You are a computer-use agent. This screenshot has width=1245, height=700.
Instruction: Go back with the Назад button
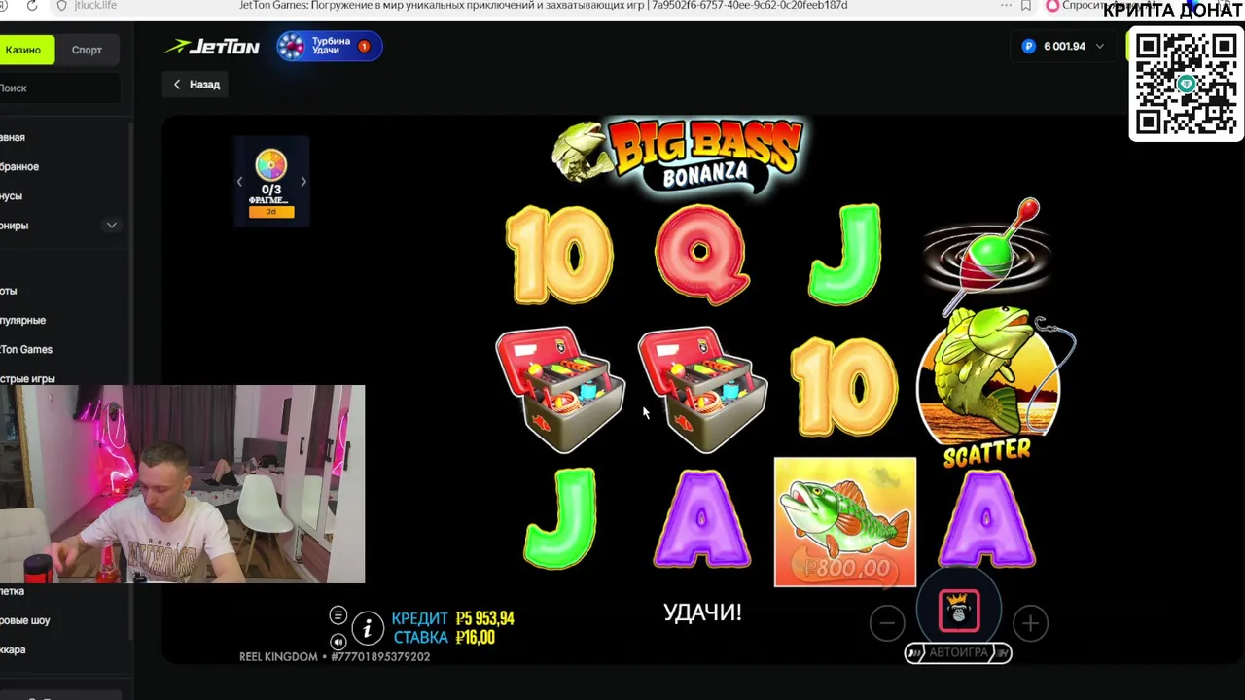(196, 85)
